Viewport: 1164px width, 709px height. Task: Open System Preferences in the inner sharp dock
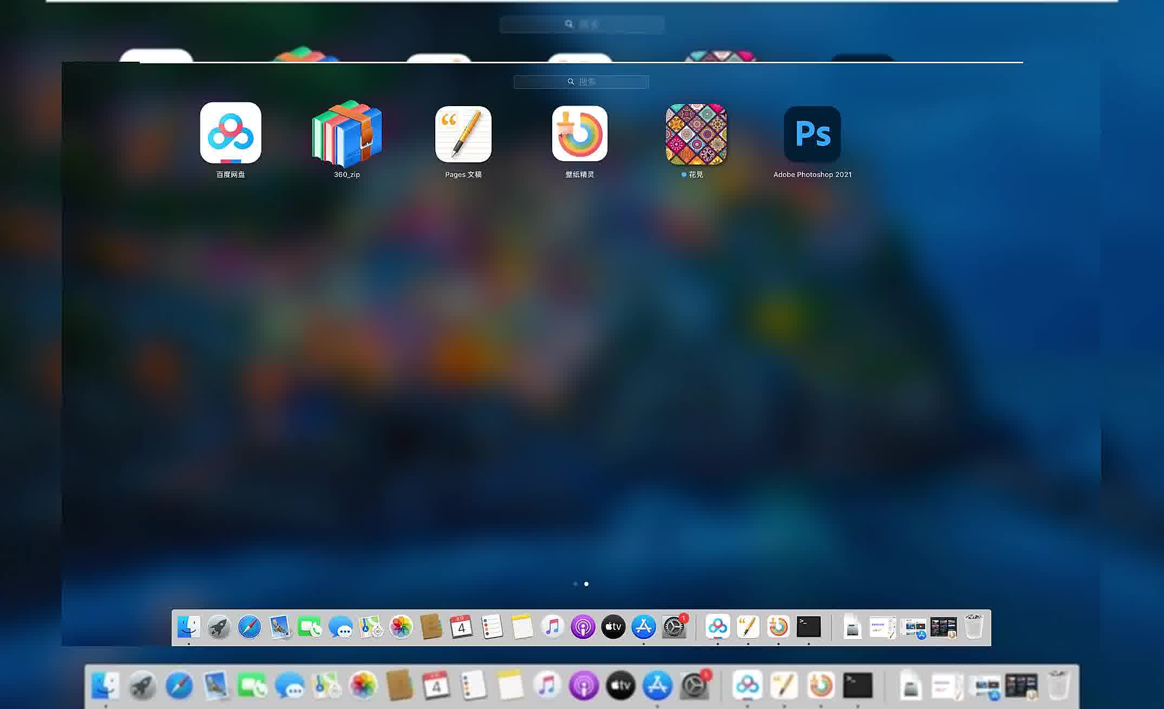point(674,627)
